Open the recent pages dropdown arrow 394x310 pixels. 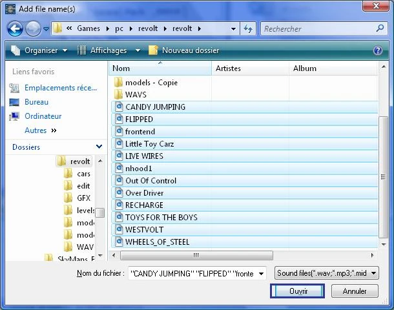46,29
